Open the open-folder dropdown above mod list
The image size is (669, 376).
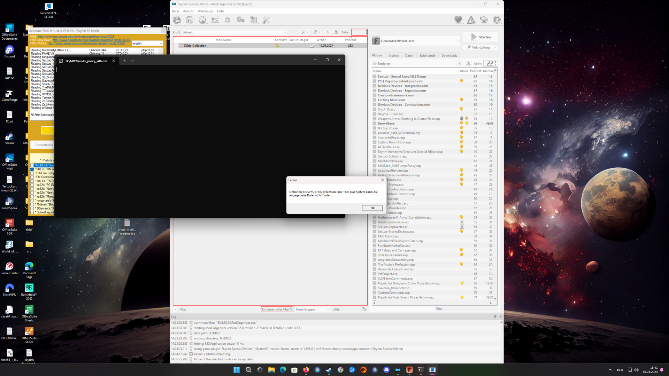[317, 32]
